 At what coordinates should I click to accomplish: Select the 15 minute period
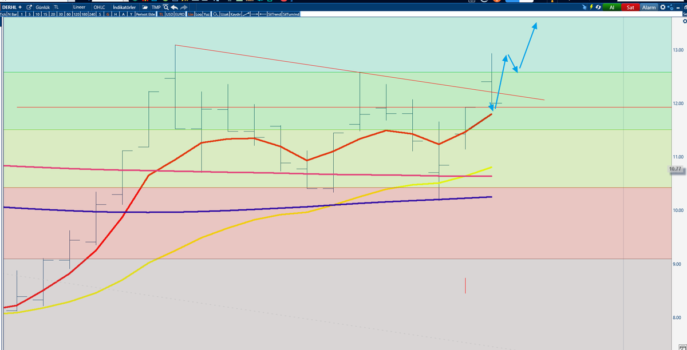click(x=45, y=14)
